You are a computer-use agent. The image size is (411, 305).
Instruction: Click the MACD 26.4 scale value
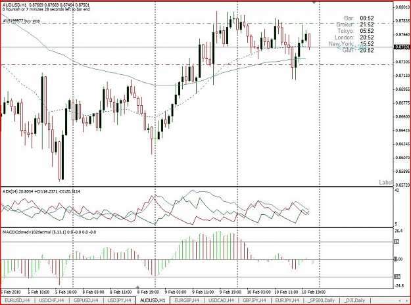(399, 231)
